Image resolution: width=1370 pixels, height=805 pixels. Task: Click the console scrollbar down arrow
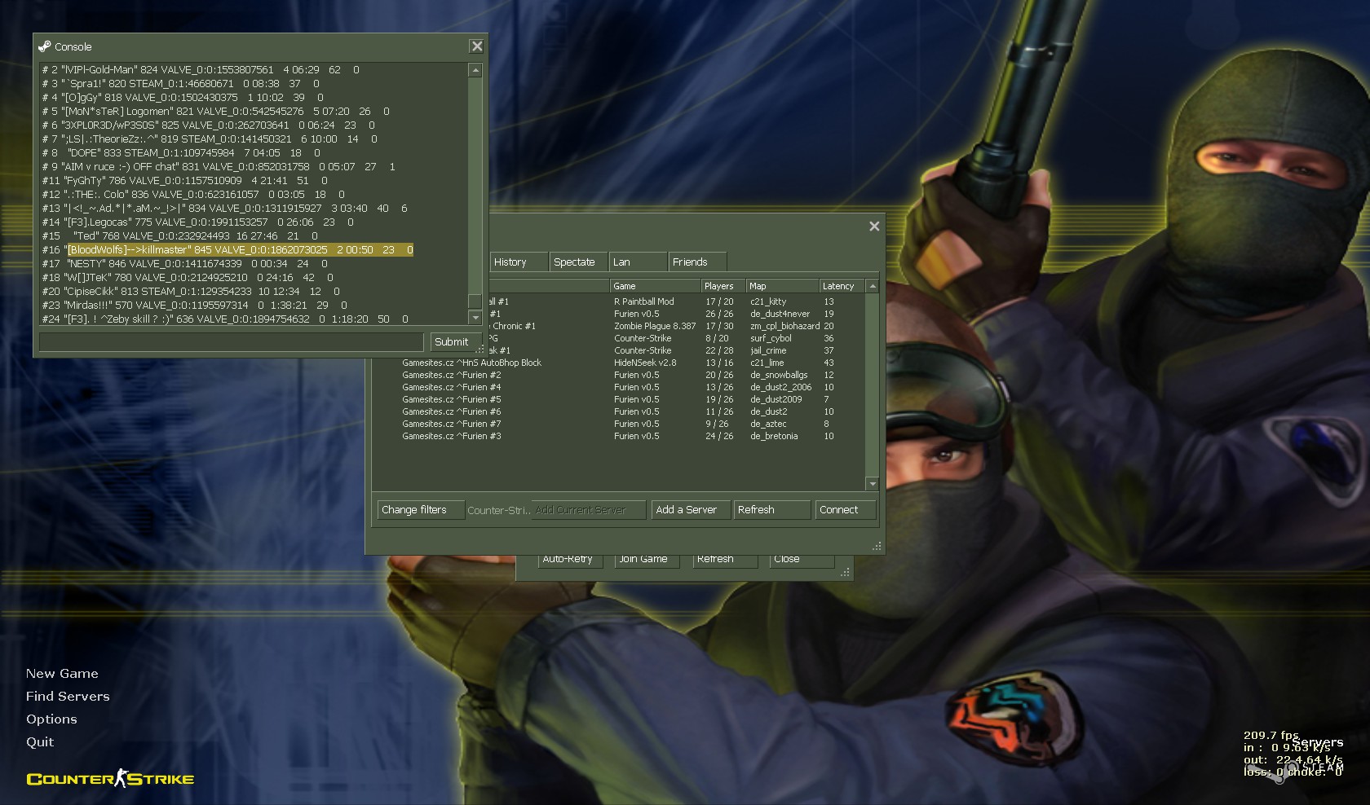pos(475,317)
